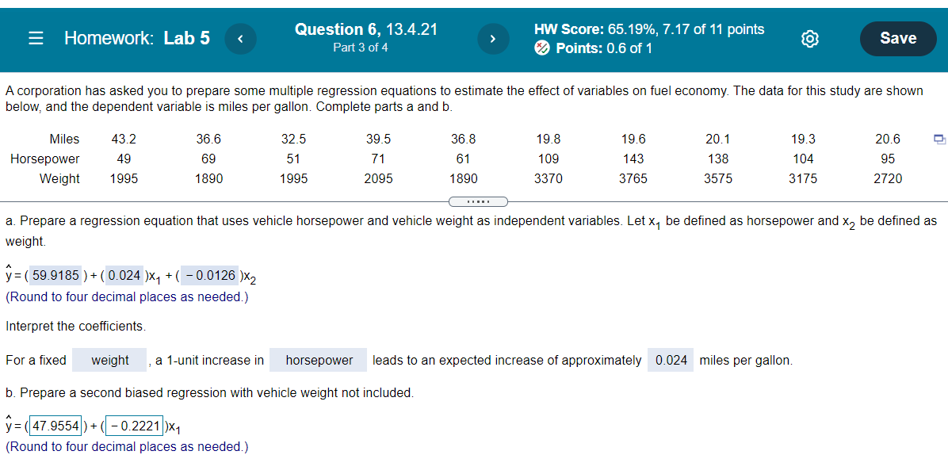Open the settings gear
The height and width of the screenshot is (474, 948).
point(809,38)
